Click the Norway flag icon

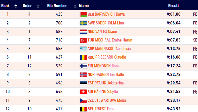[x=83, y=74]
